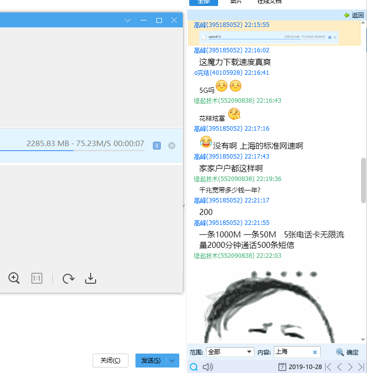Jump to the last history page
Viewport: 367px width, 373px height.
(361, 367)
